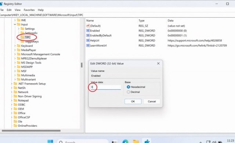
Task: Click the Network folder icon
Action: pos(15,92)
